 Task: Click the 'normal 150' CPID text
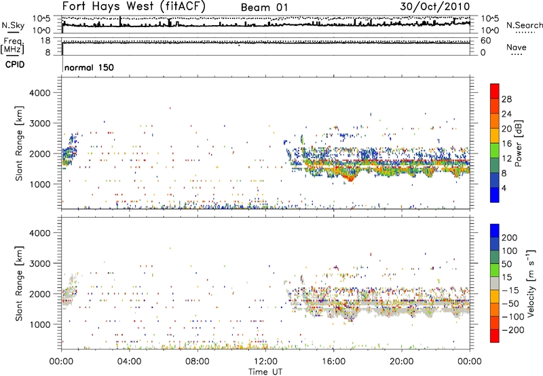coord(89,67)
